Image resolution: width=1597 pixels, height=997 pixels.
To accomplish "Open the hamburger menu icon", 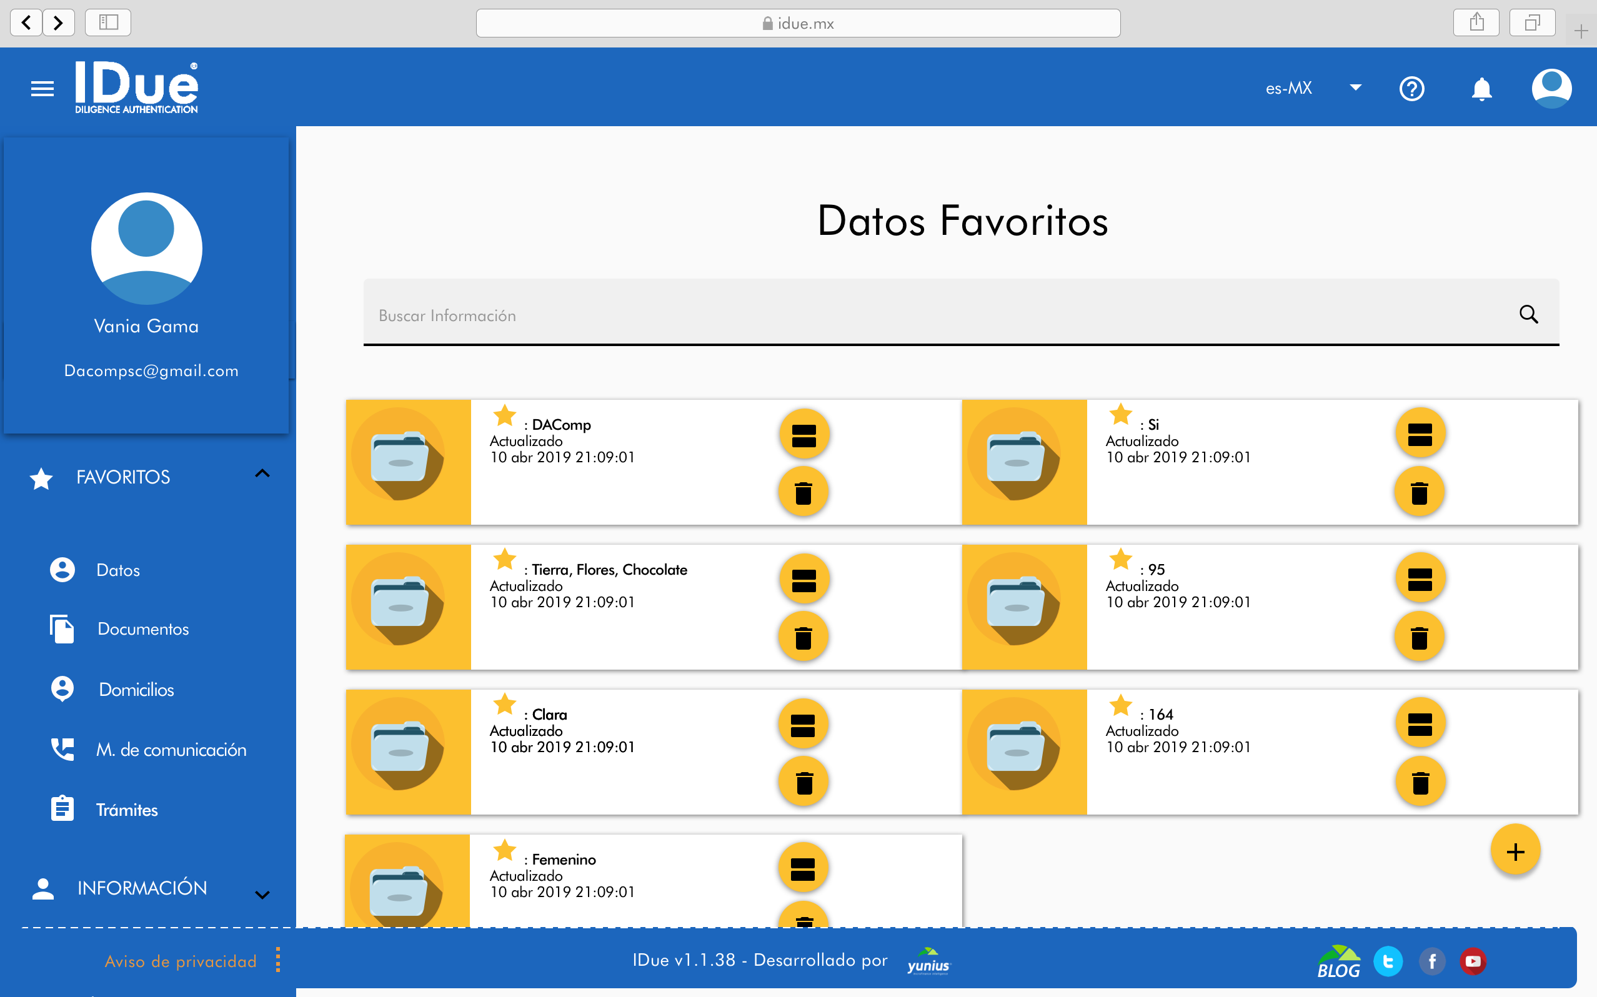I will pos(42,88).
